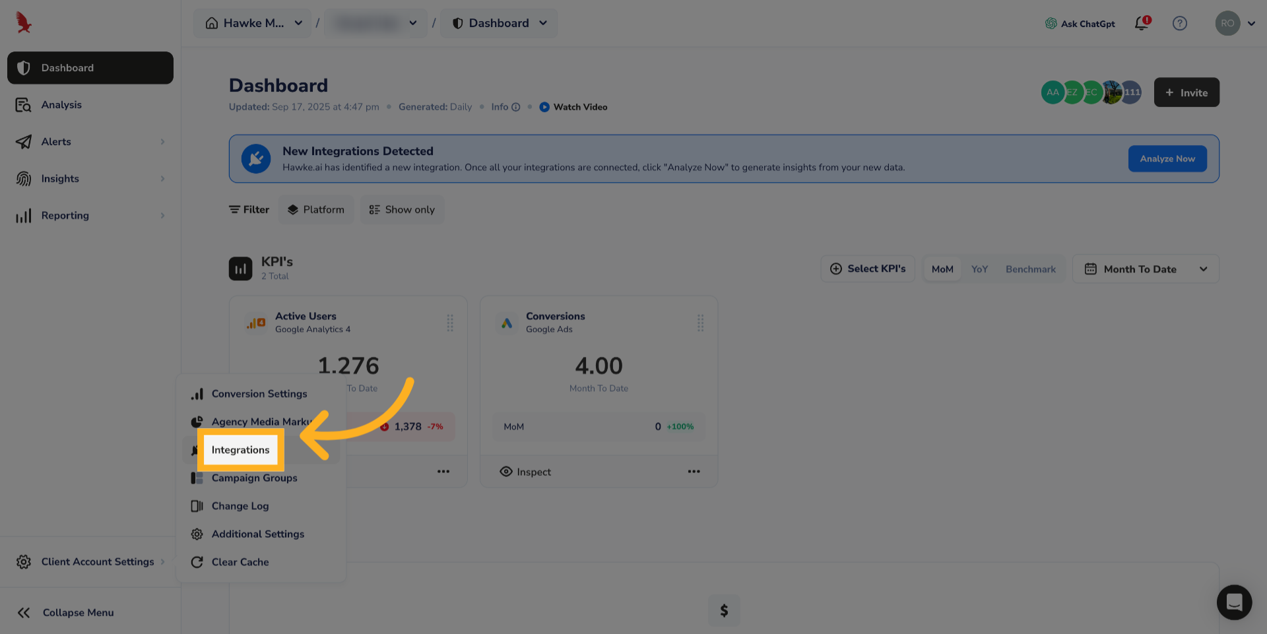Click the Analysis magnifier icon
The image size is (1267, 634).
coord(24,105)
